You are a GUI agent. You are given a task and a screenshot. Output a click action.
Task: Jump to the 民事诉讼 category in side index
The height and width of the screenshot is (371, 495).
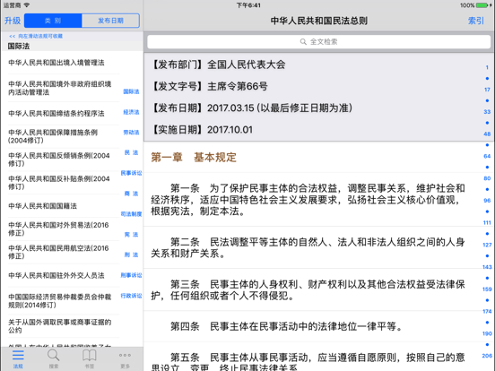131,173
